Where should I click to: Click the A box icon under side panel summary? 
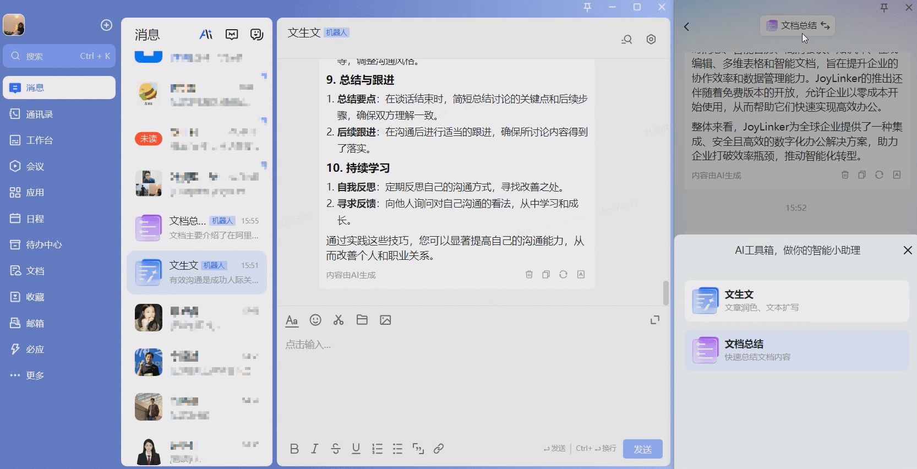tap(897, 174)
